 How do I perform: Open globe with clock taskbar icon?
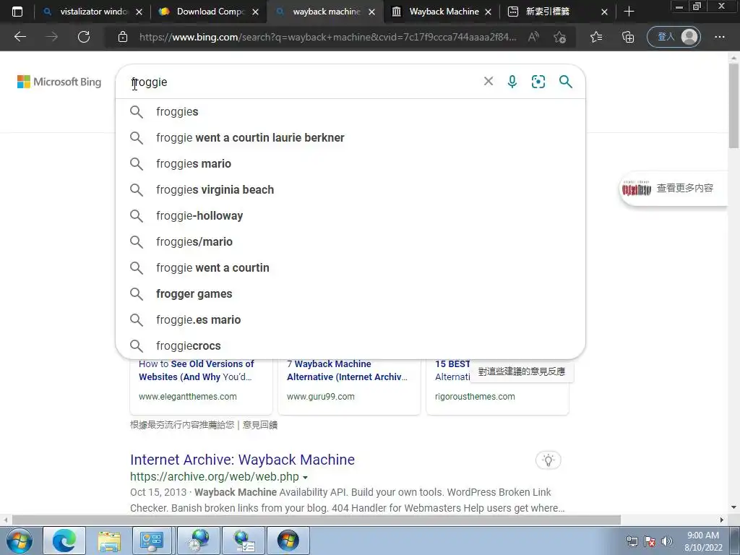pos(199,541)
